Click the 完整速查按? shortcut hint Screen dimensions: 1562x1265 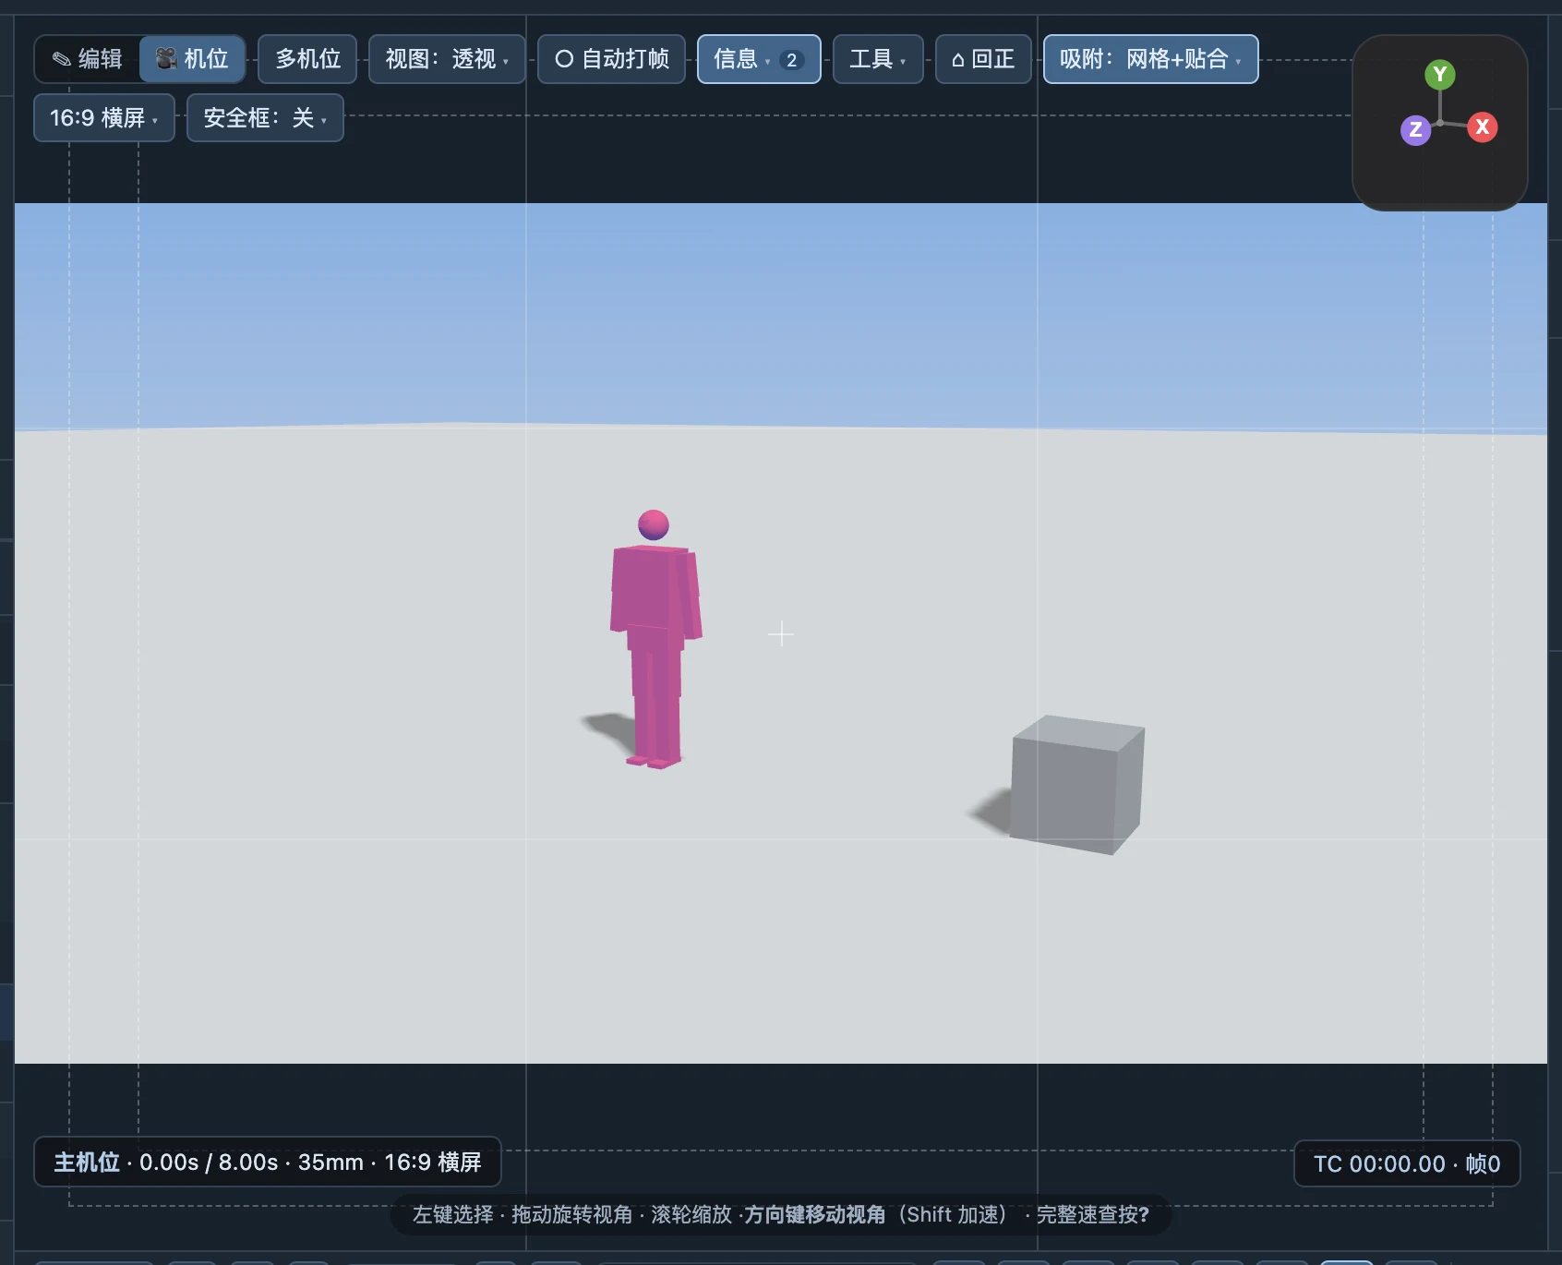tap(1093, 1214)
